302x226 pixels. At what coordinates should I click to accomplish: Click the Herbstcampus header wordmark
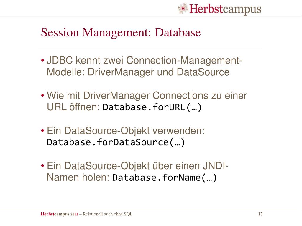225,9
